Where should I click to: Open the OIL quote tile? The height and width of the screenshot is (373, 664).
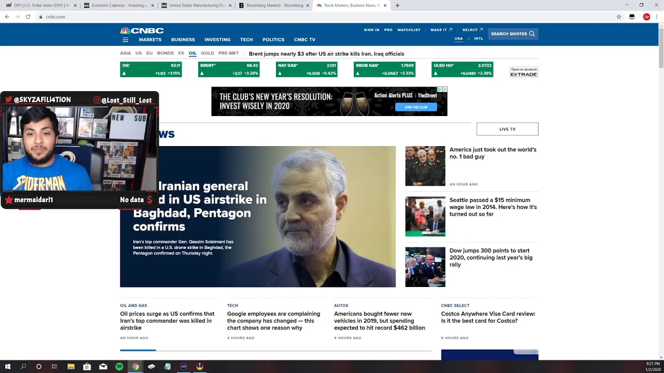(x=151, y=69)
